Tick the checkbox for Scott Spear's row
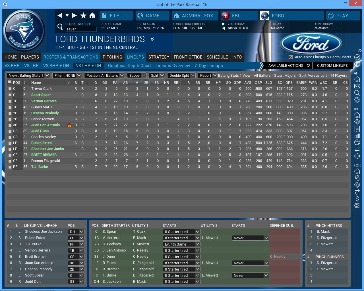 [x=10, y=95]
